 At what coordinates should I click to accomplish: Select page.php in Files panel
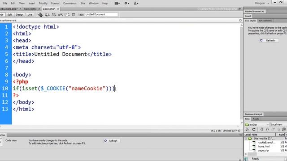click(263, 150)
